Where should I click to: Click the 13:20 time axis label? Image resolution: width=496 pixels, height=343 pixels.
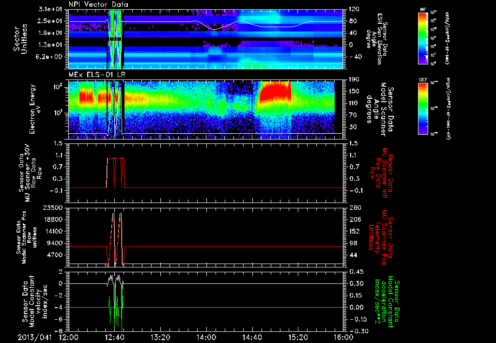click(x=160, y=337)
